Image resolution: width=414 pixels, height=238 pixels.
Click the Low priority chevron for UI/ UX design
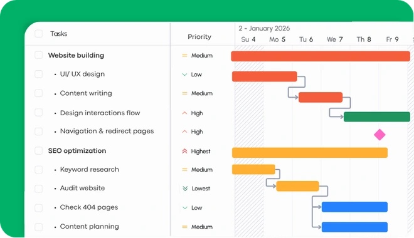pyautogui.click(x=184, y=75)
